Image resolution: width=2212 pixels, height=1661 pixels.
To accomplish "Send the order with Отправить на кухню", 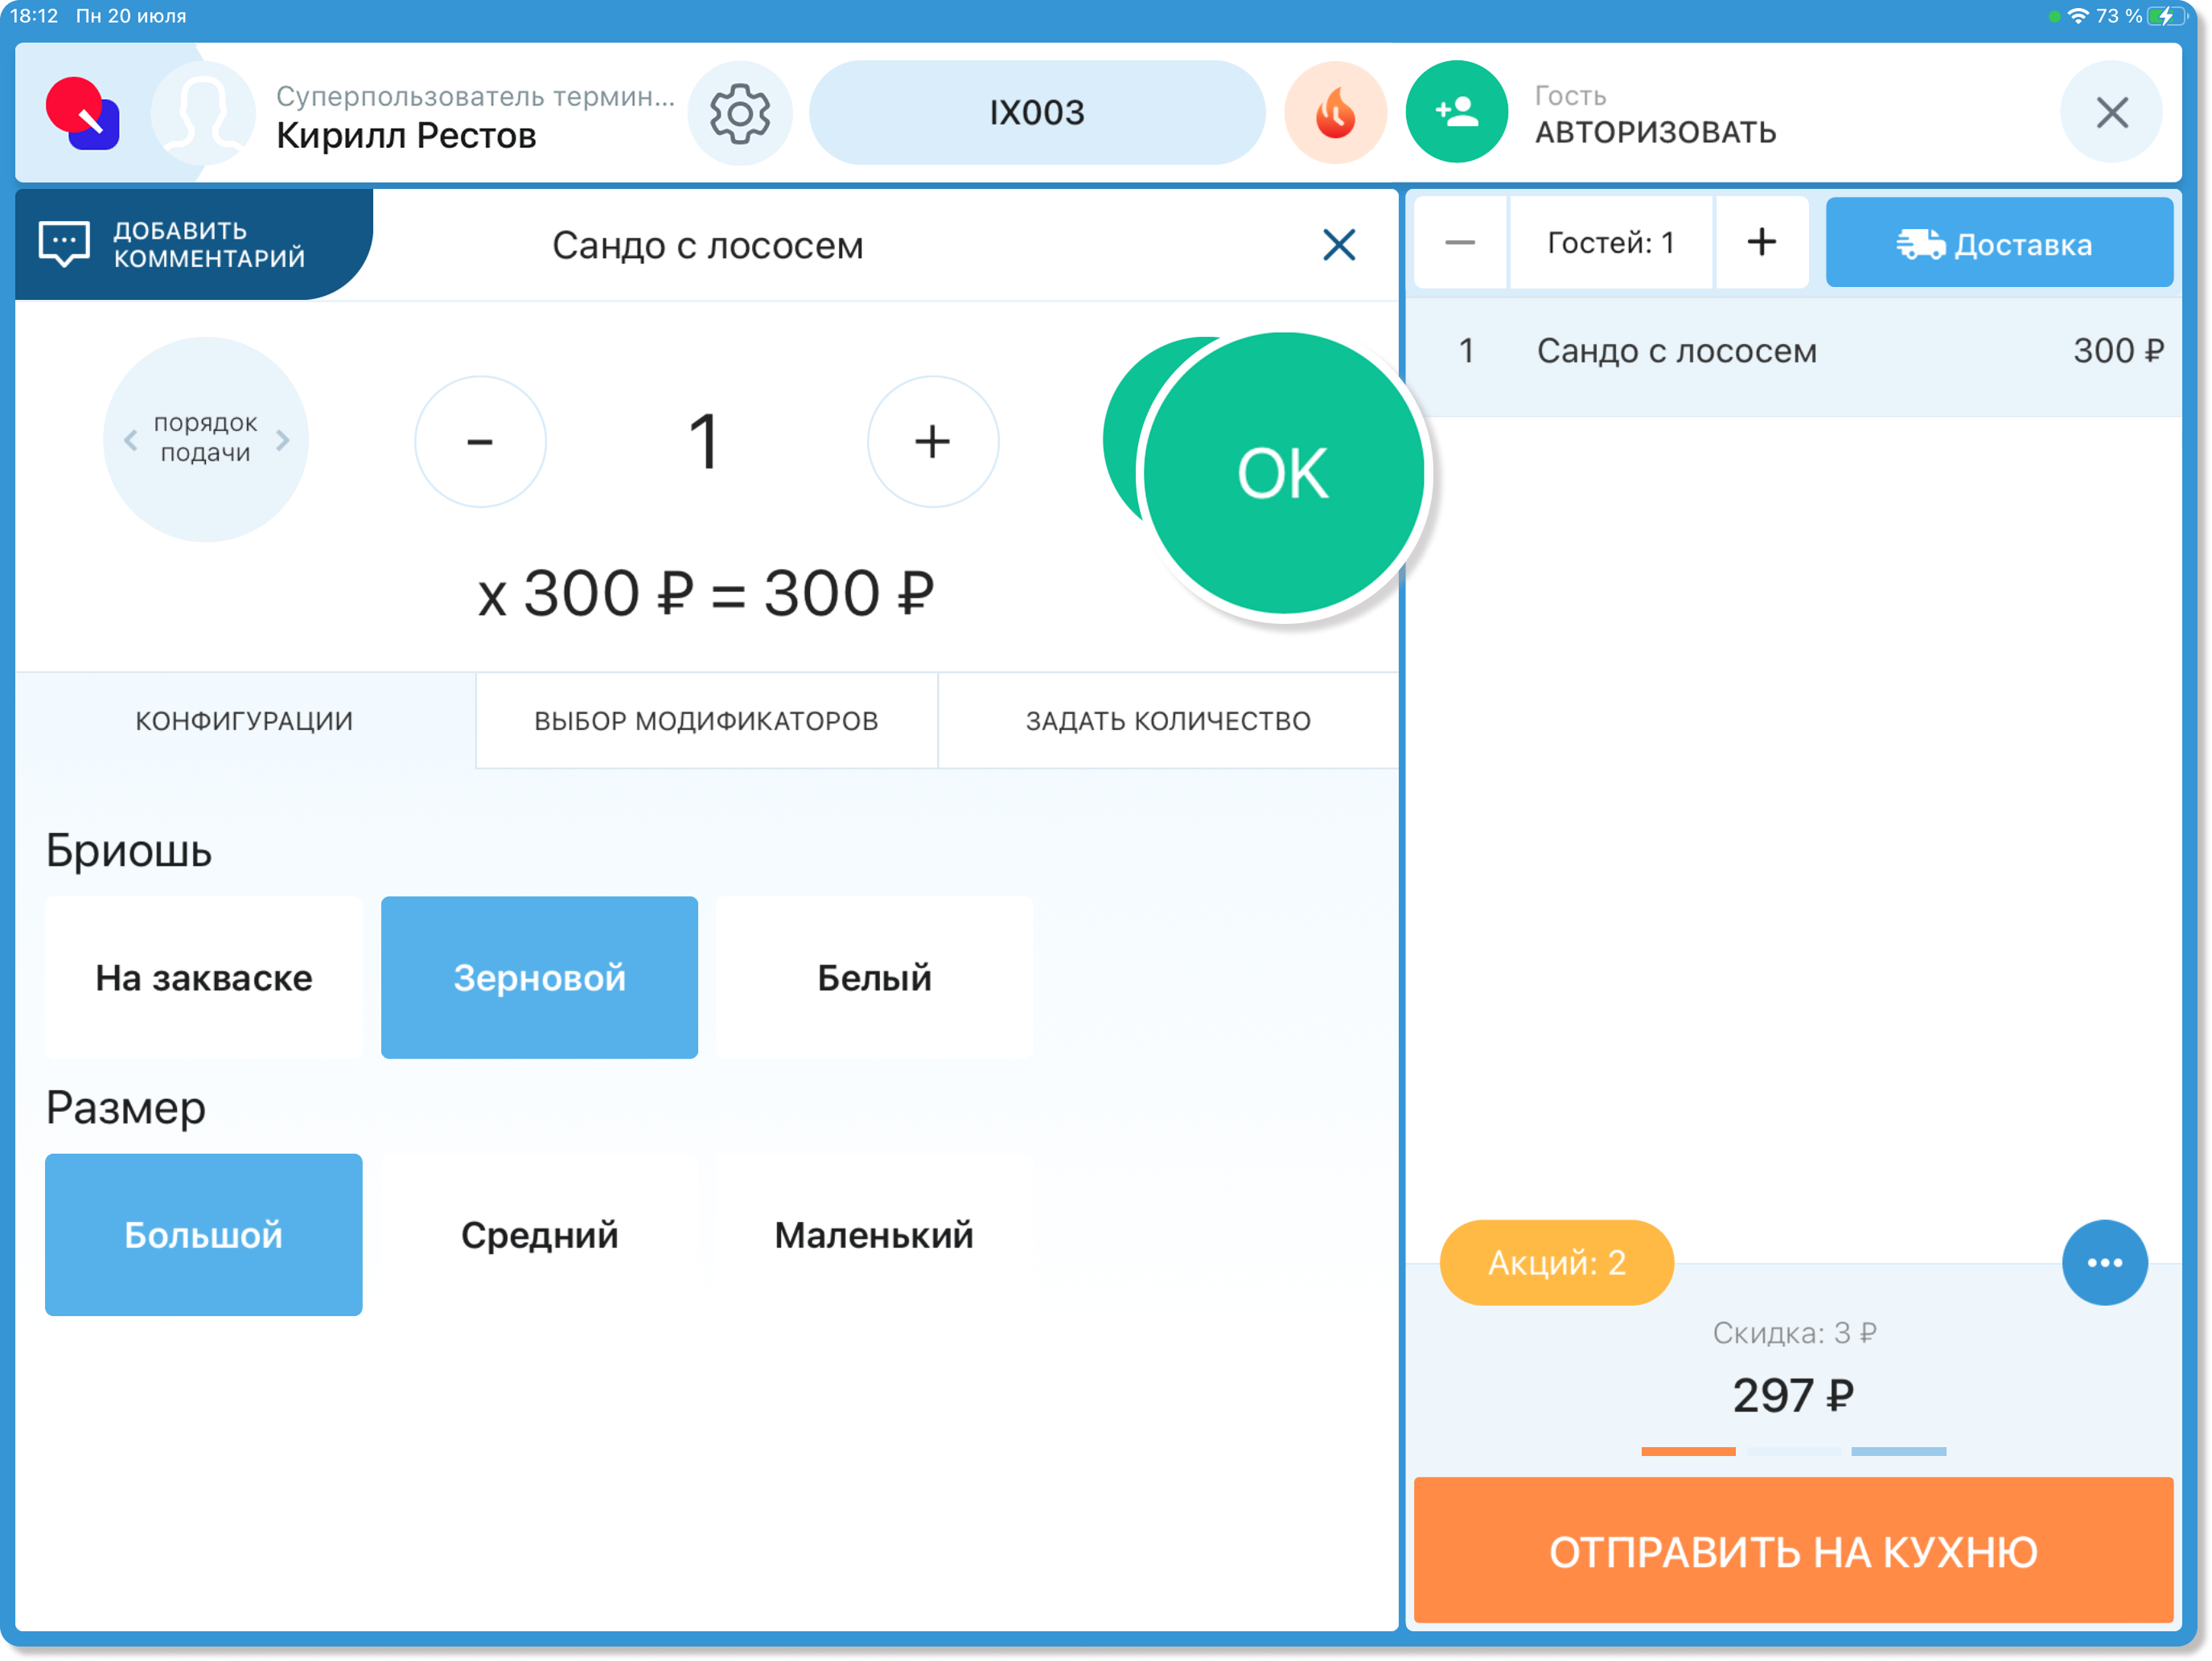I will coord(1794,1550).
